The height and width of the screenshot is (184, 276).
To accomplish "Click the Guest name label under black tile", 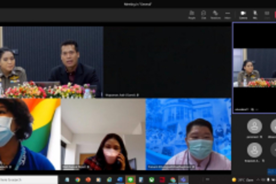I will pos(120,95).
